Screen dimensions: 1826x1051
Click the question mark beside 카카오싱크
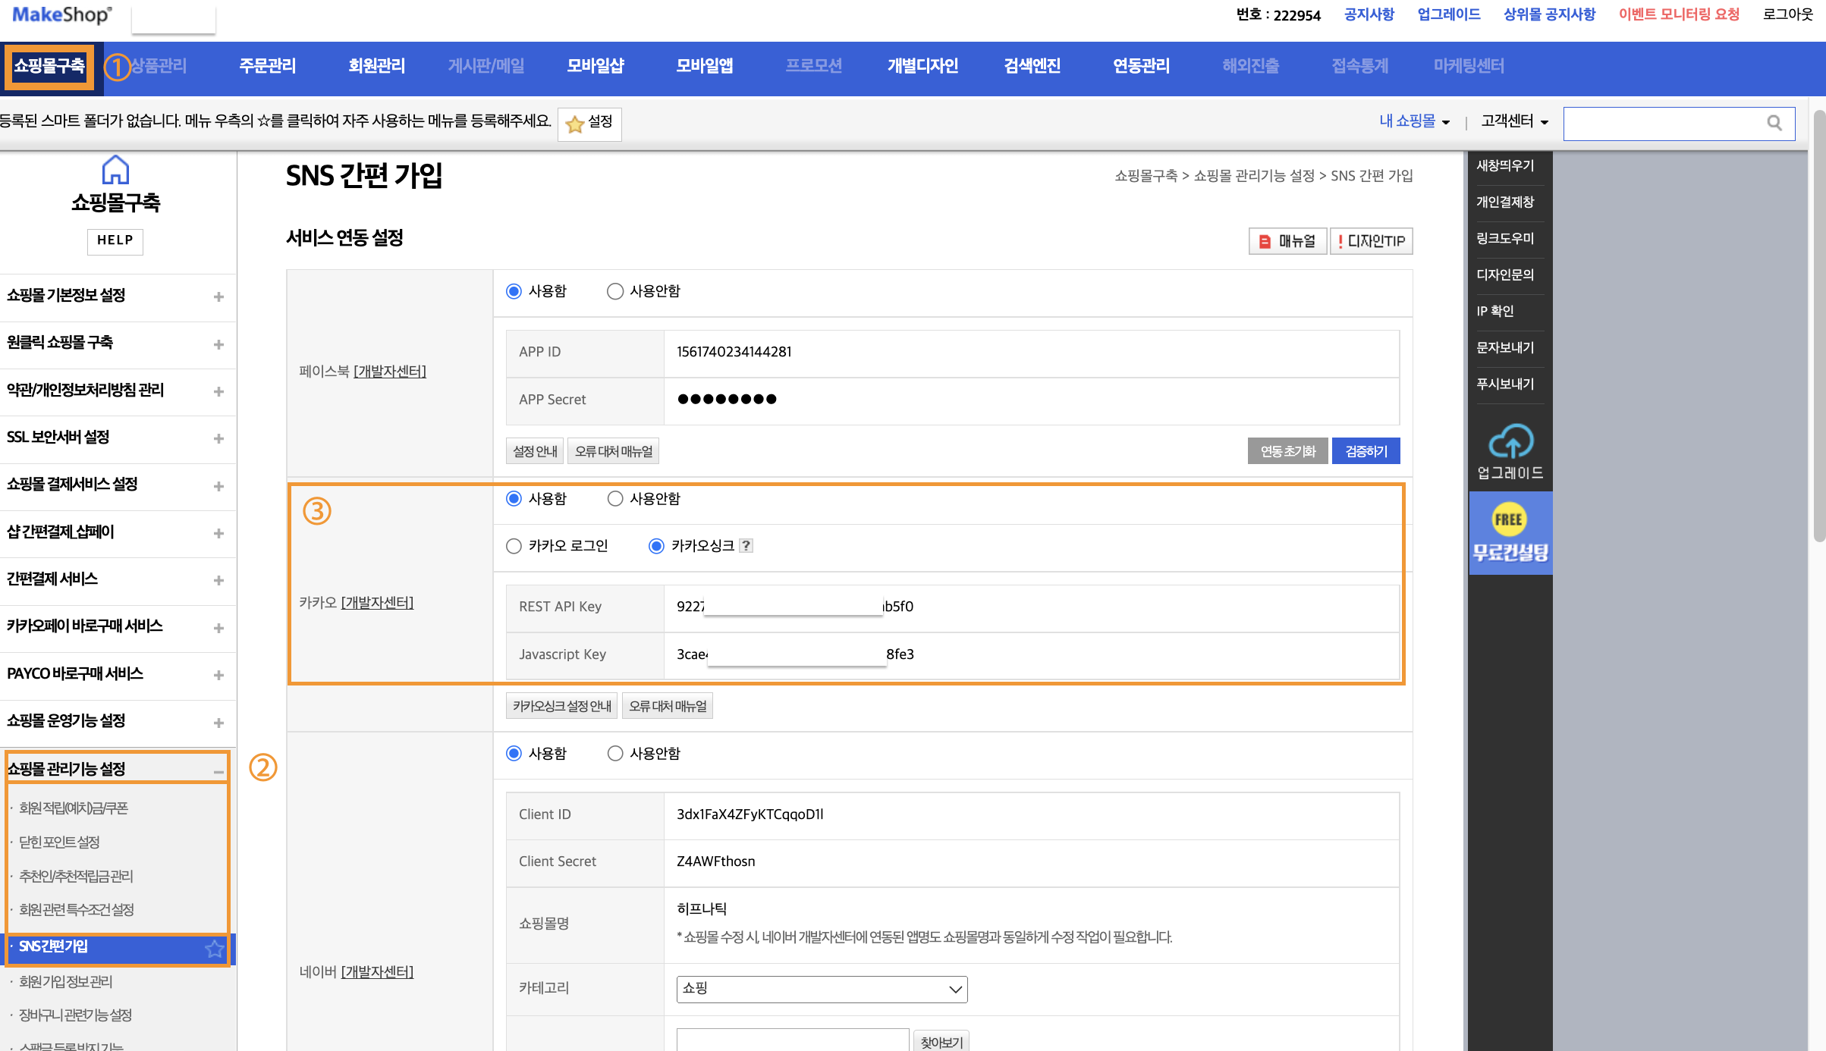746,546
